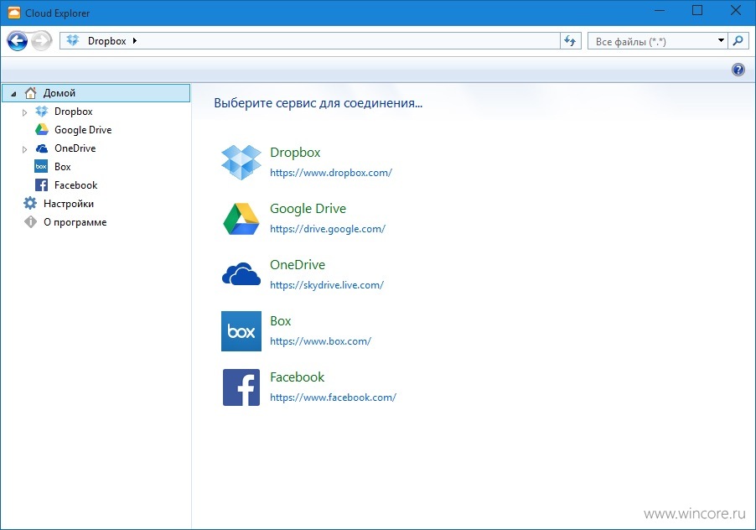
Task: Click the large Google Drive logo
Action: [x=241, y=219]
